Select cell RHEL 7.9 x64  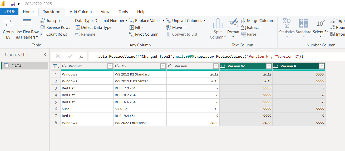pyautogui.click(x=140, y=88)
